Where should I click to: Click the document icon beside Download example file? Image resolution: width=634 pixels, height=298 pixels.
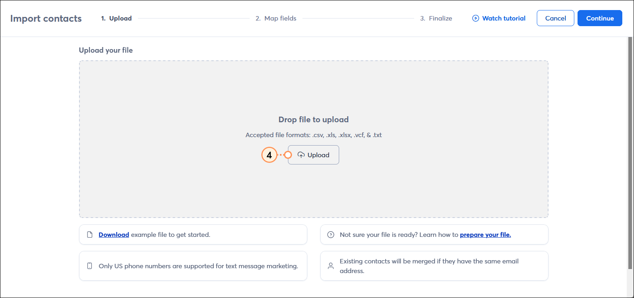pos(90,234)
